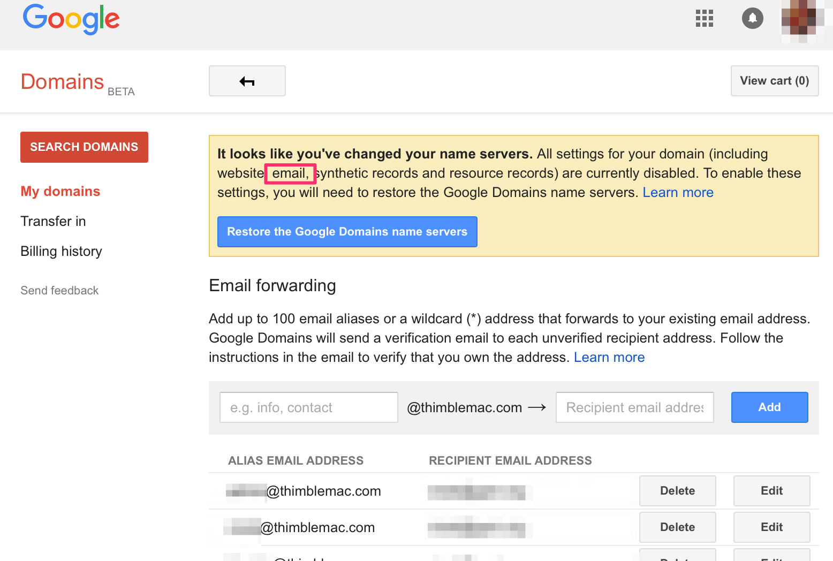The height and width of the screenshot is (561, 833).
Task: Click the RECIPIENT EMAIL ADDRESS column header
Action: [510, 460]
